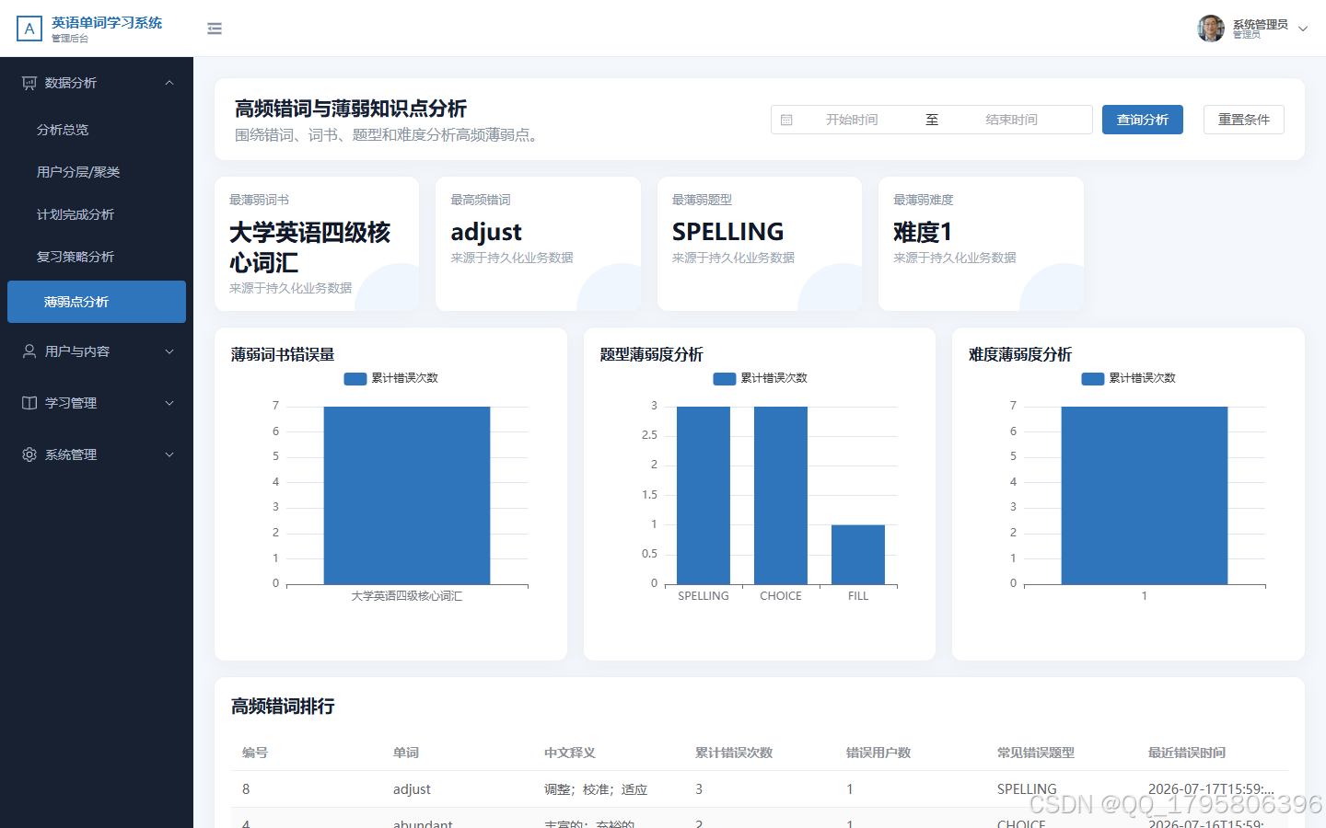Click the 单词 column header
1326x828 pixels.
point(406,753)
